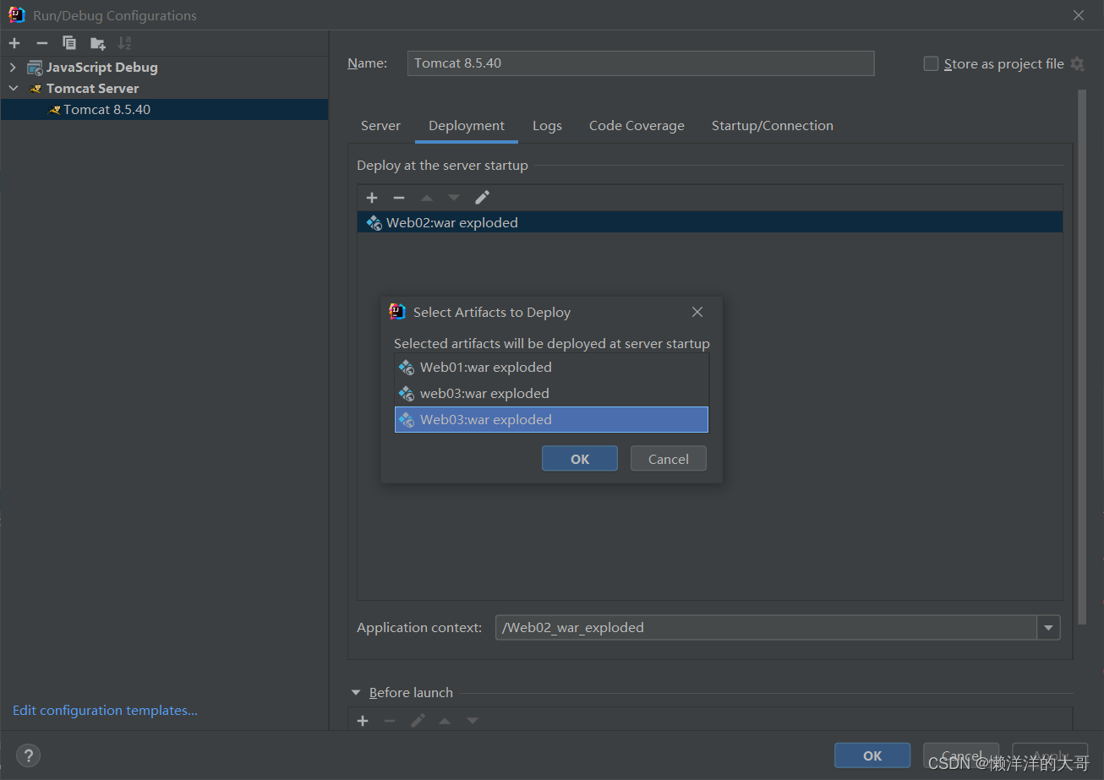Open the Application context dropdown arrow
The height and width of the screenshot is (780, 1104).
tap(1049, 628)
